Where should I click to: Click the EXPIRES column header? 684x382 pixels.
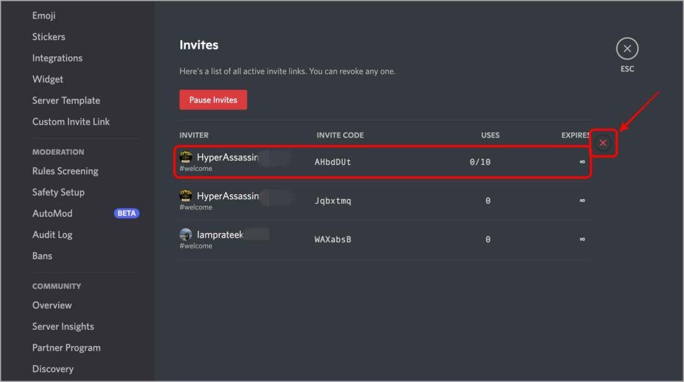point(575,135)
